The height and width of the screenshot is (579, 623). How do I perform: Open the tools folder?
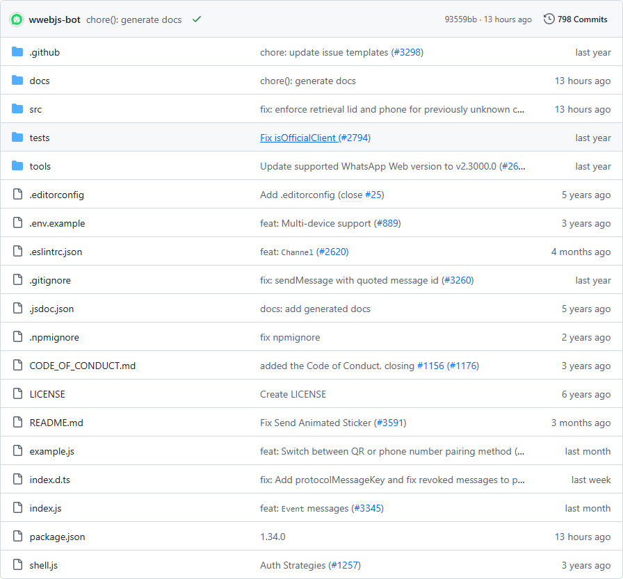[x=40, y=166]
